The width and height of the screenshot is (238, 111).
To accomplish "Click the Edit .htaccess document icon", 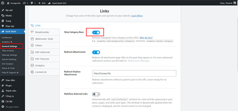I will 32,59.
